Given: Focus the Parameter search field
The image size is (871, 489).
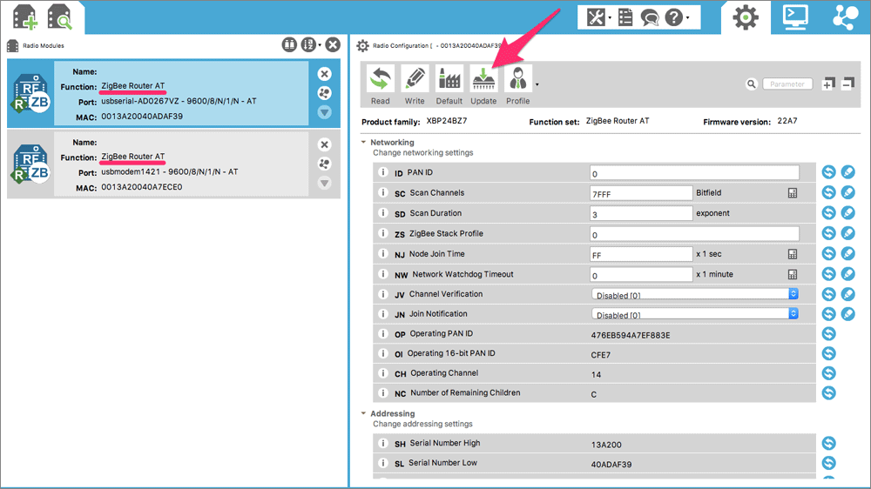Looking at the screenshot, I should pos(787,84).
